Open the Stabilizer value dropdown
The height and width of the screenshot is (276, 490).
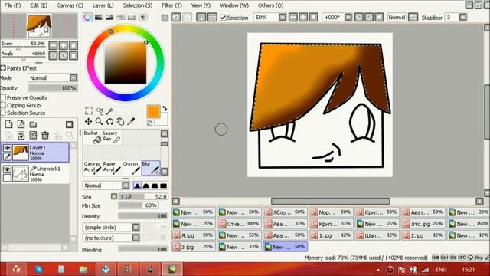(462, 17)
